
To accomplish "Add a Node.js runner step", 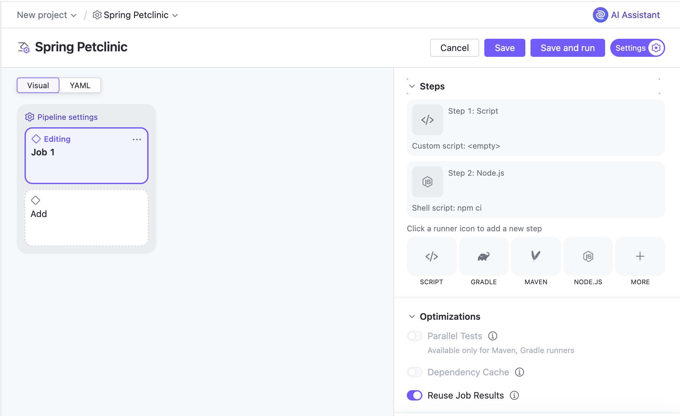I will click(x=588, y=256).
